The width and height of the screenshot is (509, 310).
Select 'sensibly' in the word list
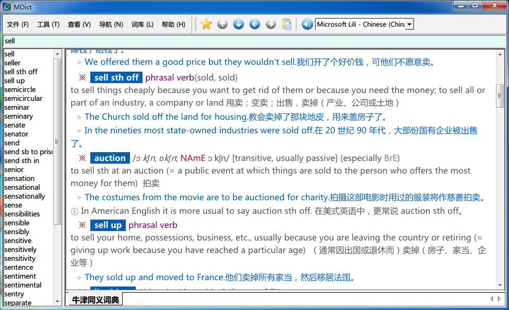[17, 232]
